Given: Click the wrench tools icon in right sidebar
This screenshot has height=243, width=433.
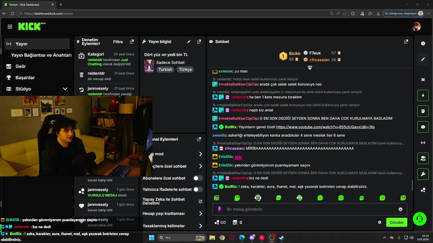Looking at the screenshot, I should (x=423, y=174).
